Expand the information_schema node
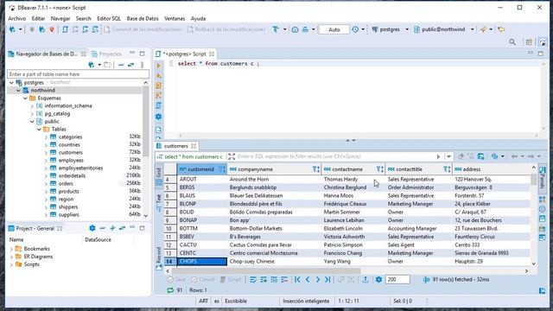Viewport: 553px width, 311px height. pos(32,105)
